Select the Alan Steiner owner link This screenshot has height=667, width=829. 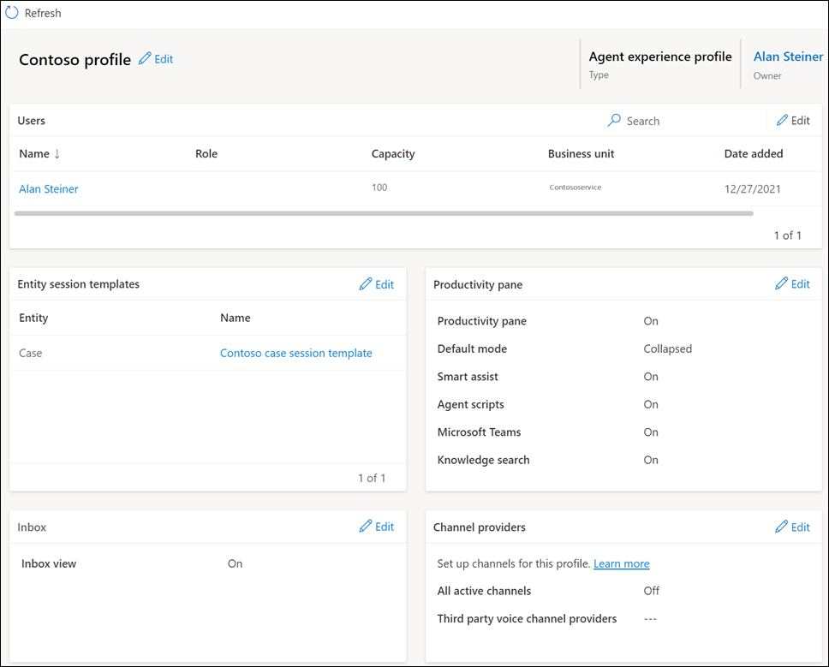click(x=788, y=57)
